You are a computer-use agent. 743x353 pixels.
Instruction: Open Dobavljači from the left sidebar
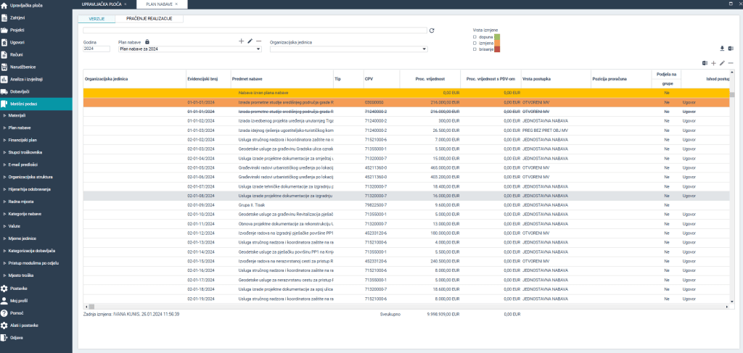20,91
